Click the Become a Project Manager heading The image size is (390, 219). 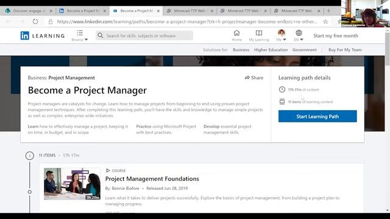coord(87,91)
